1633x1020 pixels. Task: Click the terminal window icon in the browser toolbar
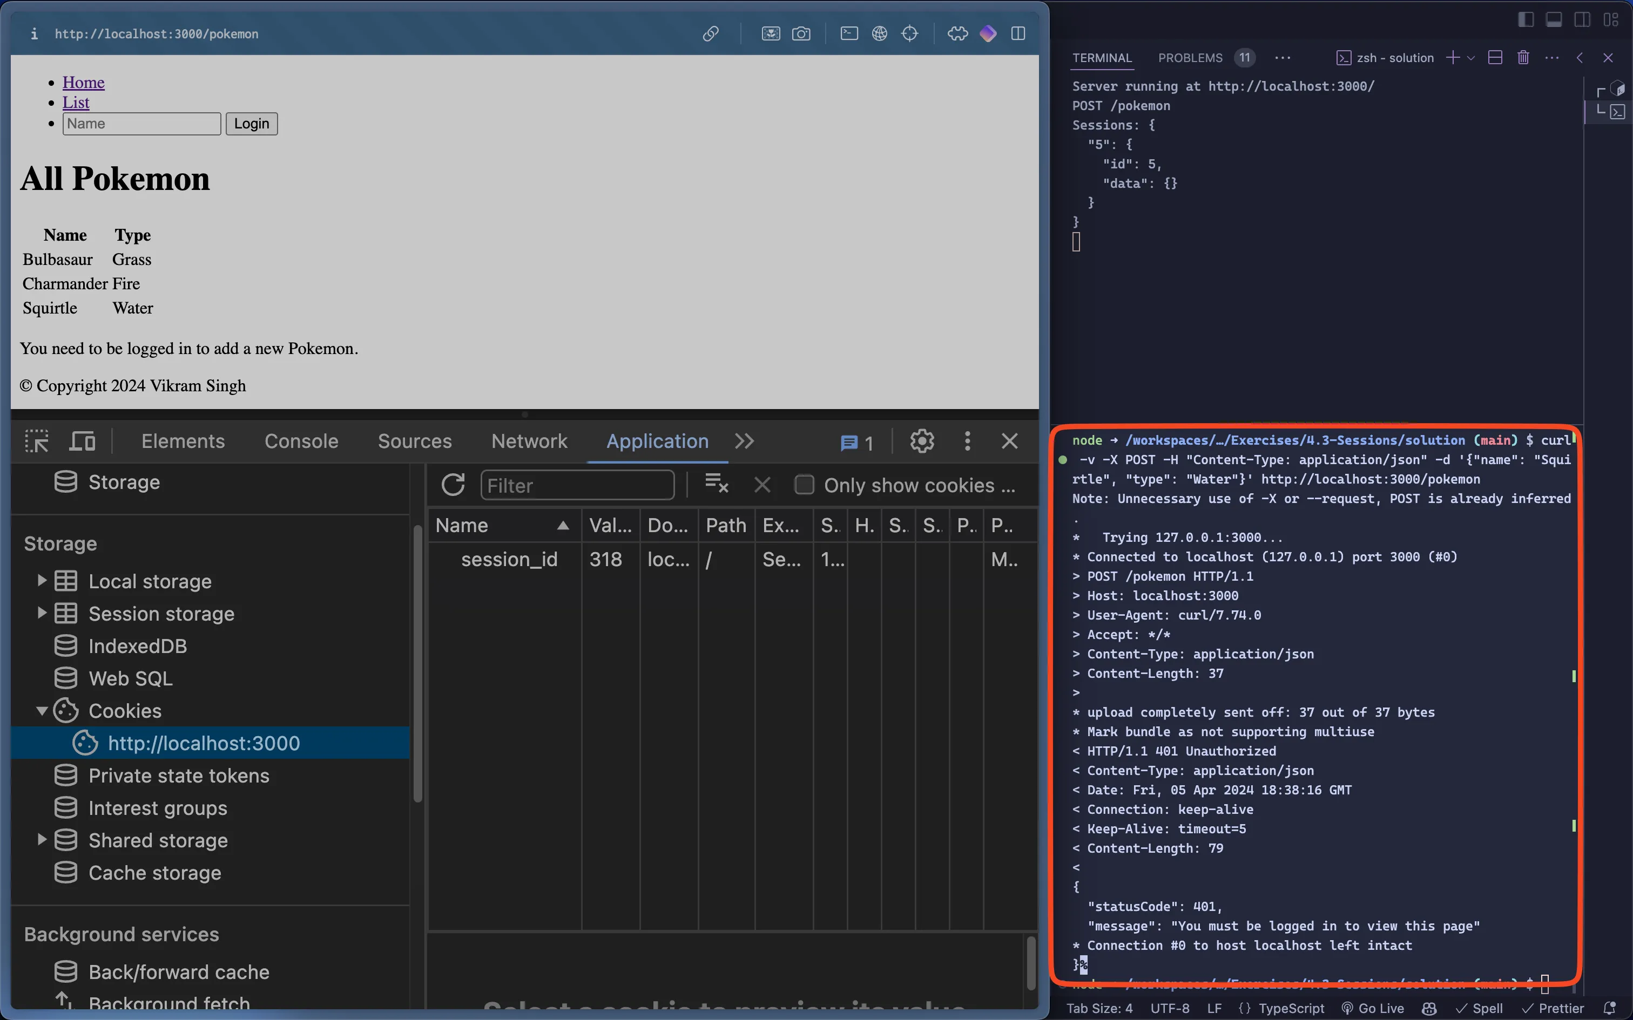click(x=849, y=33)
